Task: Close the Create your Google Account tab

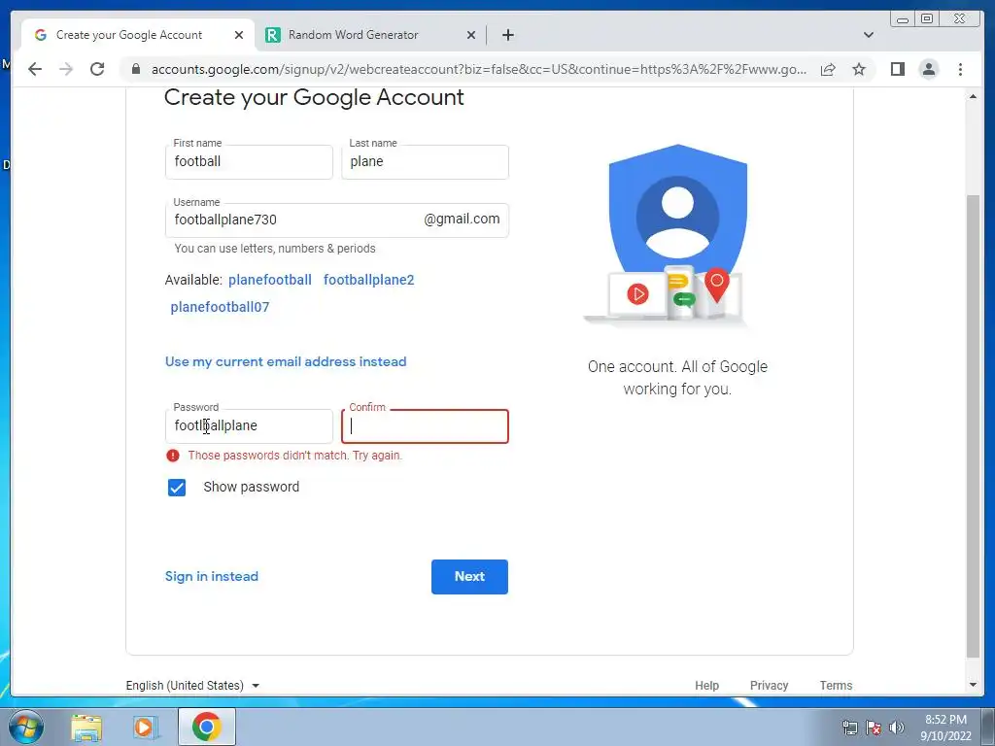Action: tap(239, 35)
